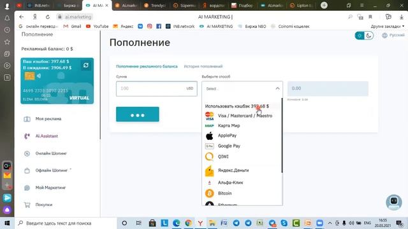Go back with the browser back arrow
This screenshot has height=229, width=408.
(22, 17)
